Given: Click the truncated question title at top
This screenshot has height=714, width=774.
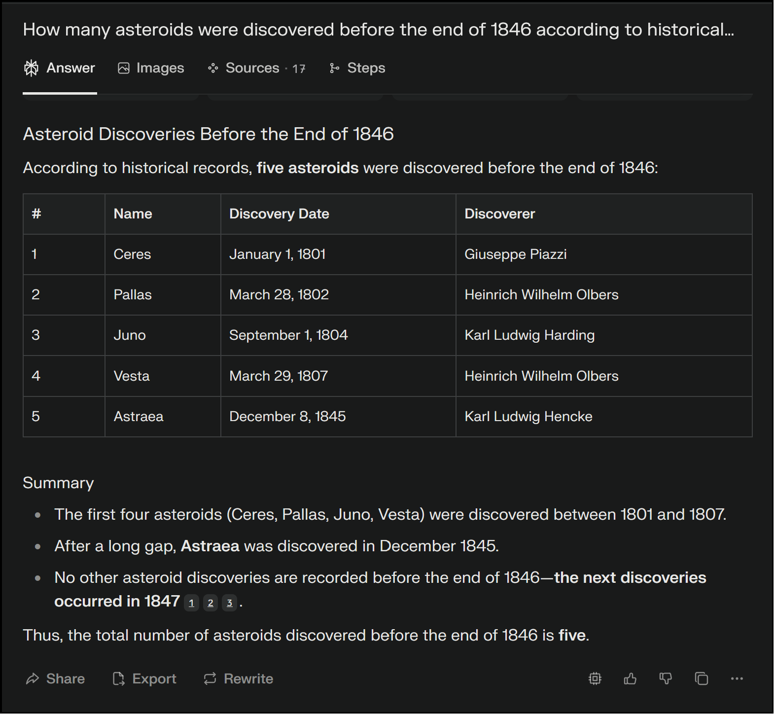Looking at the screenshot, I should pos(378,30).
